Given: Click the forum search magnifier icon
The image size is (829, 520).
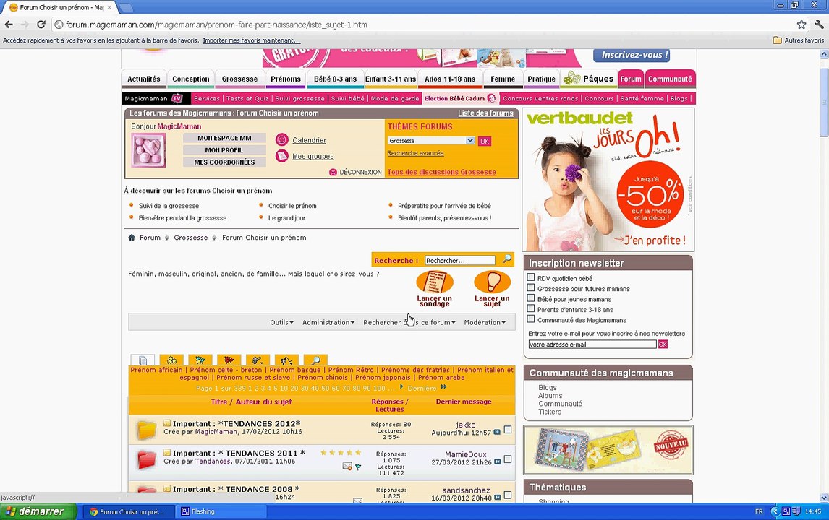Looking at the screenshot, I should [x=506, y=259].
